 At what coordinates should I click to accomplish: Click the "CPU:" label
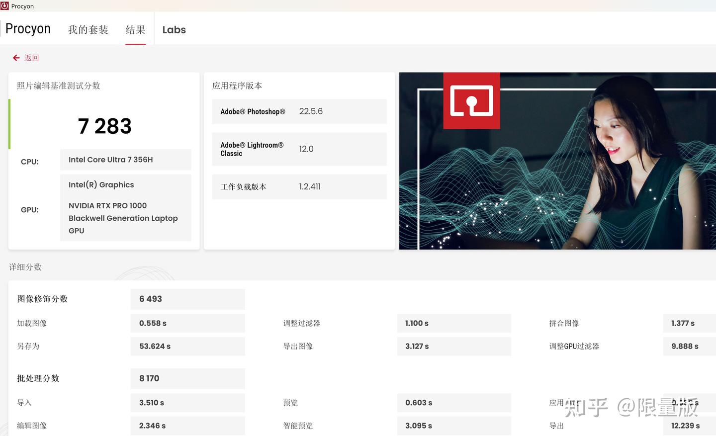point(30,162)
